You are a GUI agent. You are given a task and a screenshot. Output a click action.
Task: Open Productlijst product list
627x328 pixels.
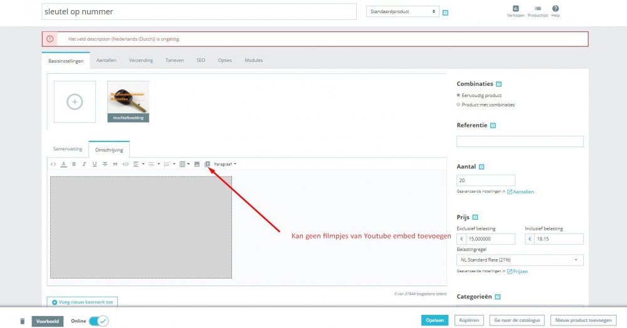pos(538,11)
